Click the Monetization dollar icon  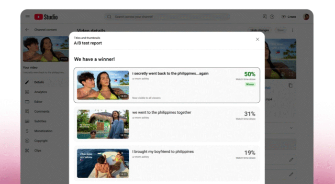(27, 131)
